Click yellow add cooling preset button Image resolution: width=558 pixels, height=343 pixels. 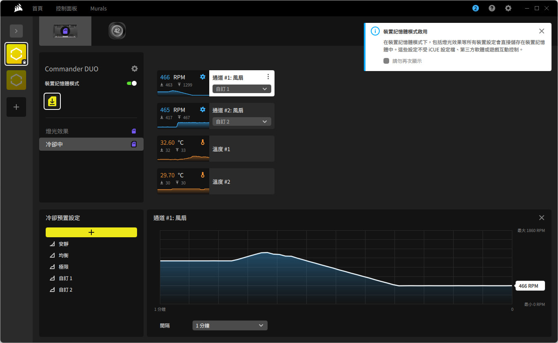tap(91, 232)
